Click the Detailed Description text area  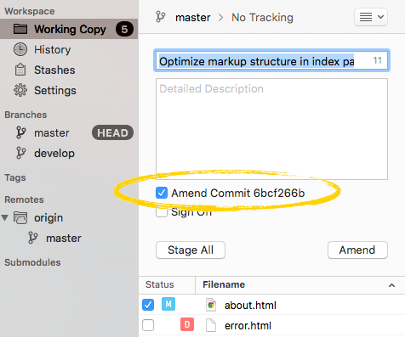pos(271,129)
